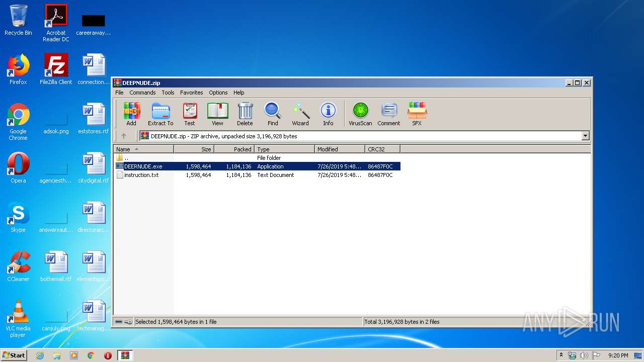Image resolution: width=644 pixels, height=362 pixels.
Task: Click the drive/key icon in status bar
Action: pos(124,322)
